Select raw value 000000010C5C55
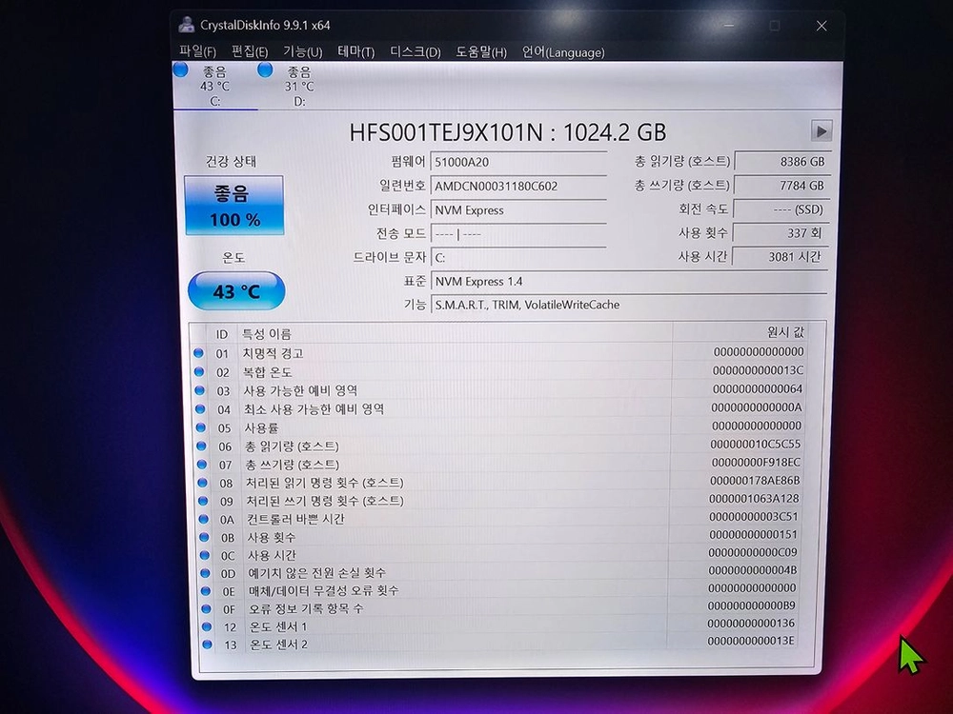Viewport: 953px width, 714px height. [x=756, y=445]
